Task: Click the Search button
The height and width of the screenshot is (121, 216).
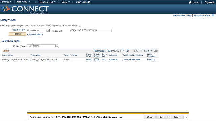Action: [x=18, y=34]
